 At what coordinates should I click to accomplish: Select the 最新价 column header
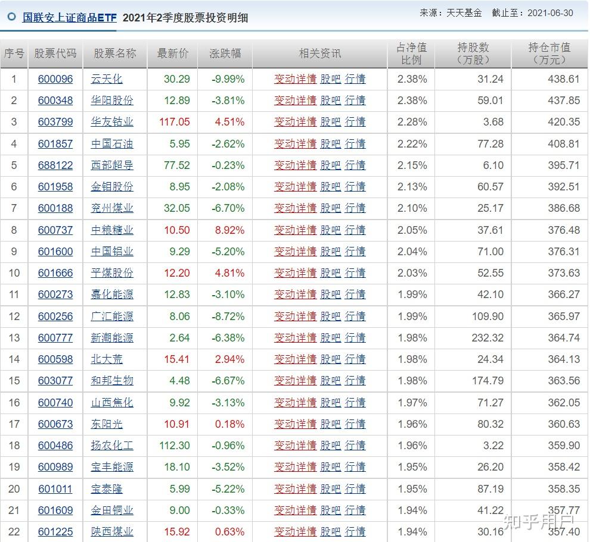(173, 54)
